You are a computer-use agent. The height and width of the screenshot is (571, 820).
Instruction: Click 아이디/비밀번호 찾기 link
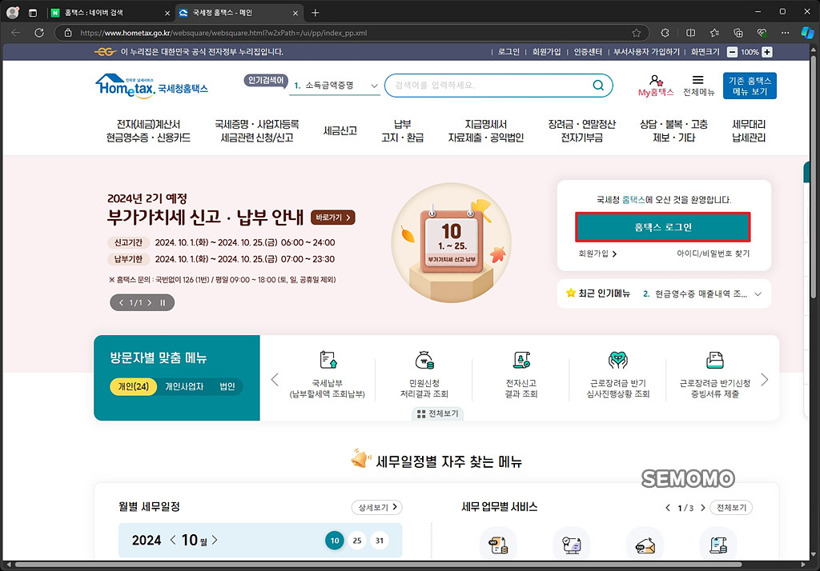click(713, 254)
